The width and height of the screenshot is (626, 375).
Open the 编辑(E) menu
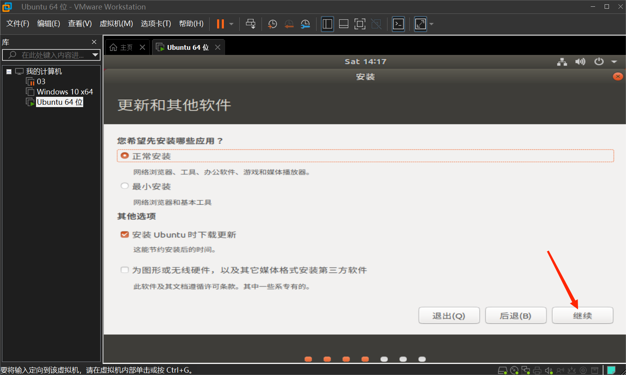coord(49,24)
